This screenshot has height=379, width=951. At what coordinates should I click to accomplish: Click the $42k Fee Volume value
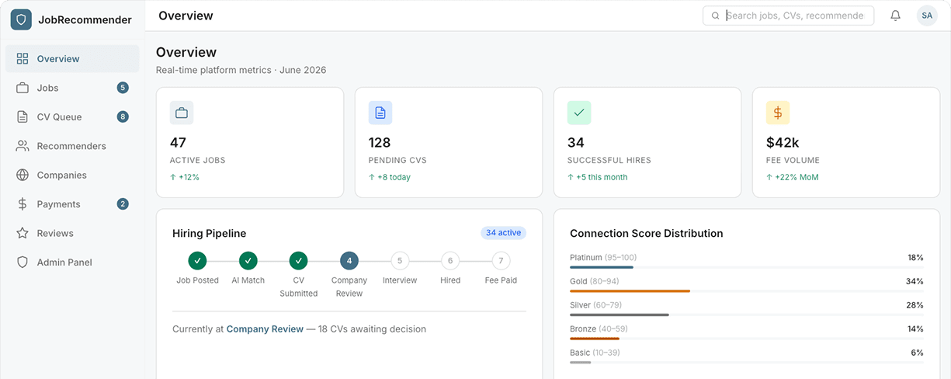click(x=783, y=143)
